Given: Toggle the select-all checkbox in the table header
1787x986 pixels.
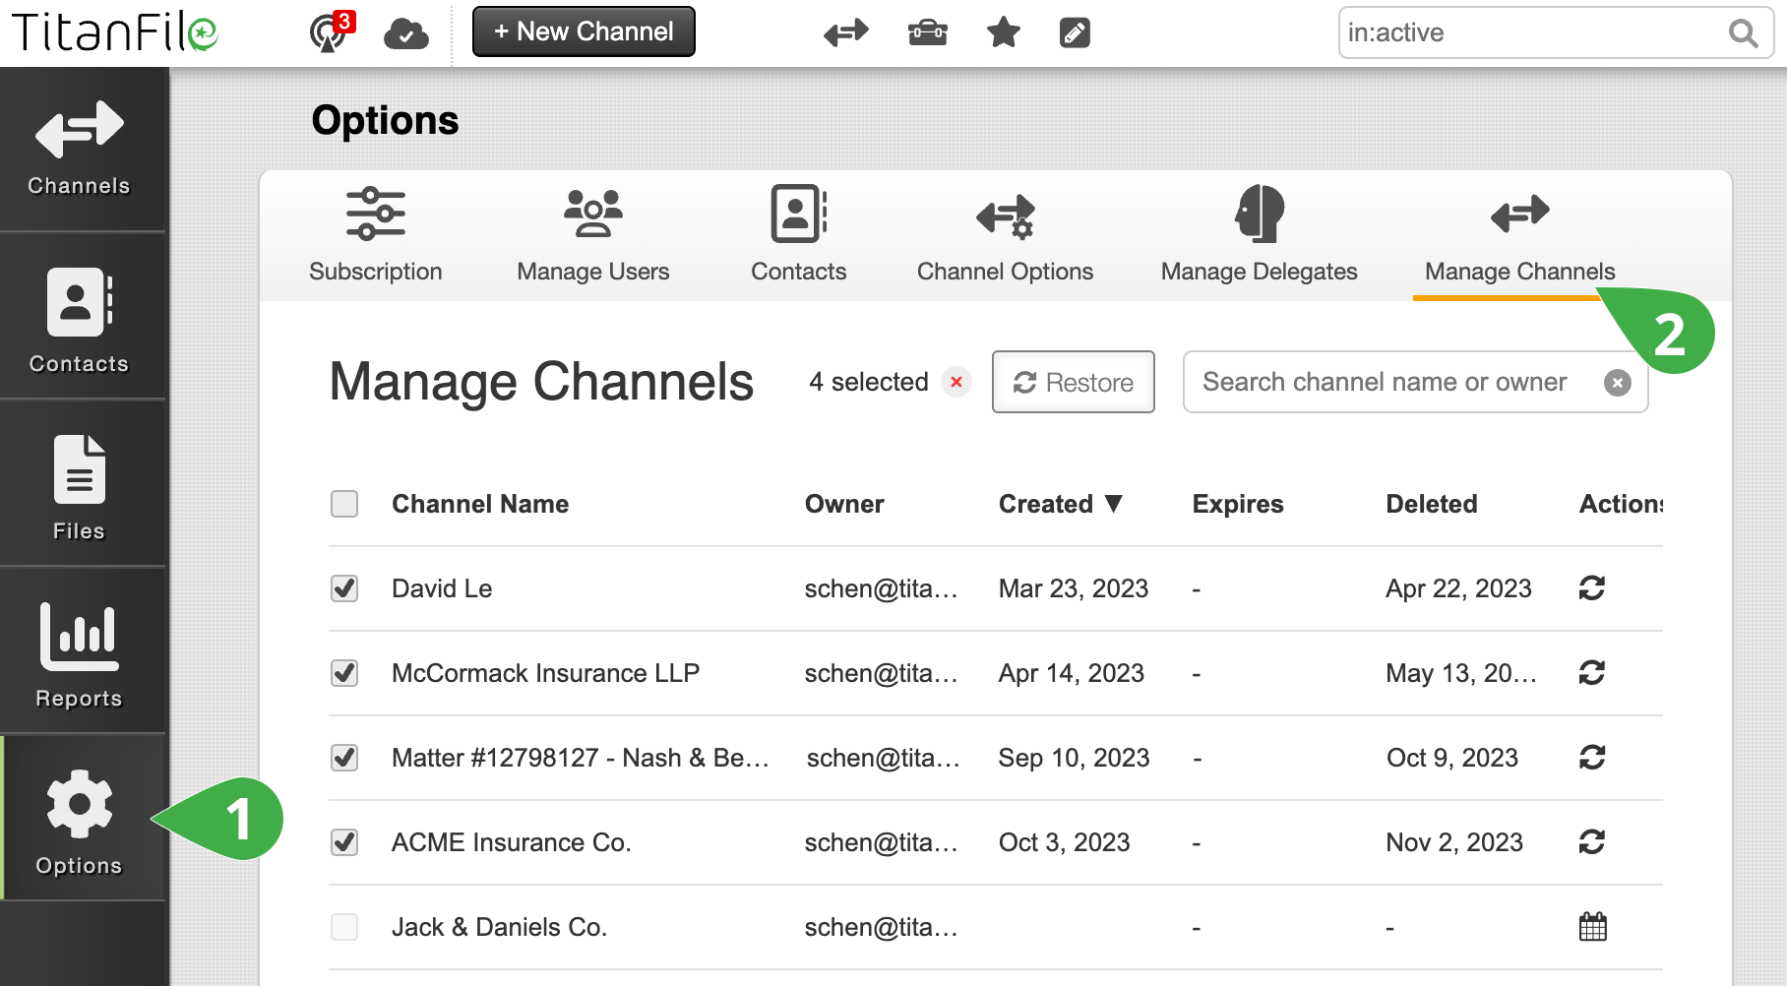Looking at the screenshot, I should click(343, 504).
